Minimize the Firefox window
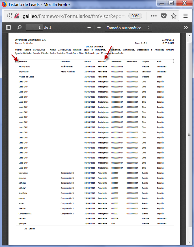The width and height of the screenshot is (194, 247). (x=162, y=3)
